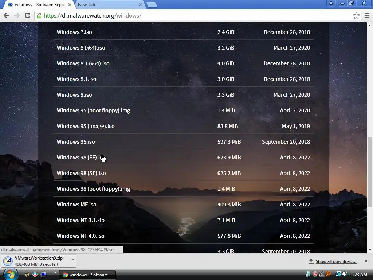Expand the quick launch overflow chevron
Viewport: 373px width, 280px height.
[54, 273]
